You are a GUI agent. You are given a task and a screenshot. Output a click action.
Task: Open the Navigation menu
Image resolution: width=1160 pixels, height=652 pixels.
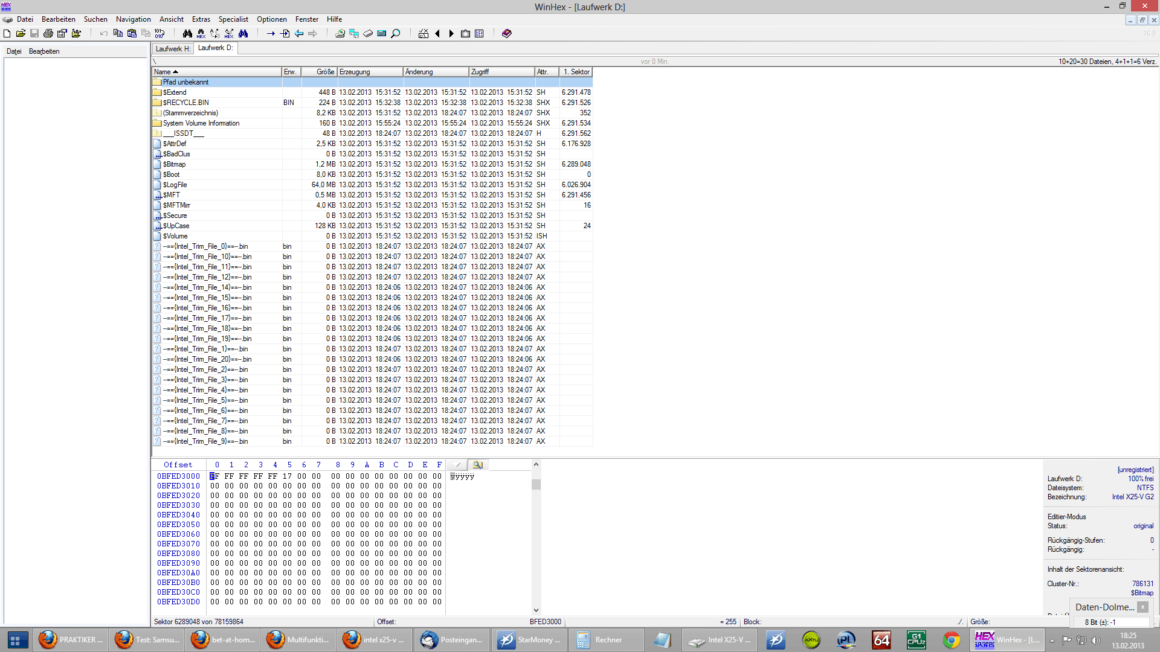[x=134, y=19]
